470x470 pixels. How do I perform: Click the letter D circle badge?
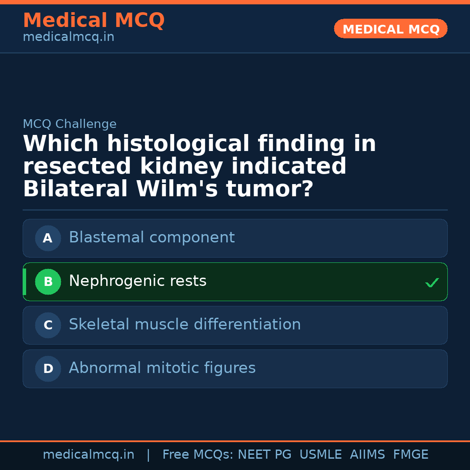[x=48, y=369]
